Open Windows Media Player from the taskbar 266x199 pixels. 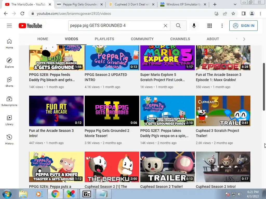[39, 194]
